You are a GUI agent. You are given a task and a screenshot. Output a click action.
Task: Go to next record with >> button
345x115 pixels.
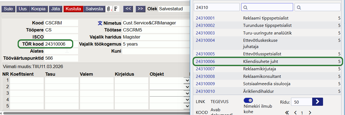(140, 9)
